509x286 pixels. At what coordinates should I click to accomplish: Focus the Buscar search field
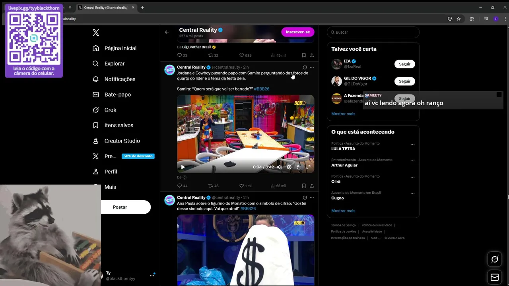pos(373,32)
